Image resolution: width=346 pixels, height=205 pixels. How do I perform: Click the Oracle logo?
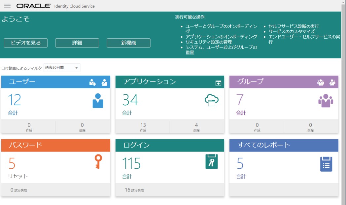point(34,6)
